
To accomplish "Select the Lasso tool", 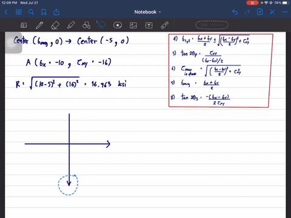I will point(101,25).
